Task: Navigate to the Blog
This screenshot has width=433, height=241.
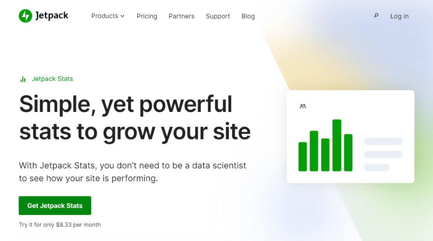Action: tap(248, 16)
